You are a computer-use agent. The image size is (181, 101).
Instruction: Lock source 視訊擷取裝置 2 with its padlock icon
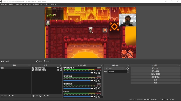(61, 70)
